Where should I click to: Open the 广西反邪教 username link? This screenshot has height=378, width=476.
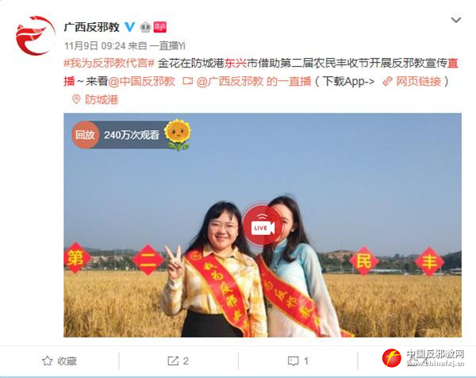(x=91, y=27)
